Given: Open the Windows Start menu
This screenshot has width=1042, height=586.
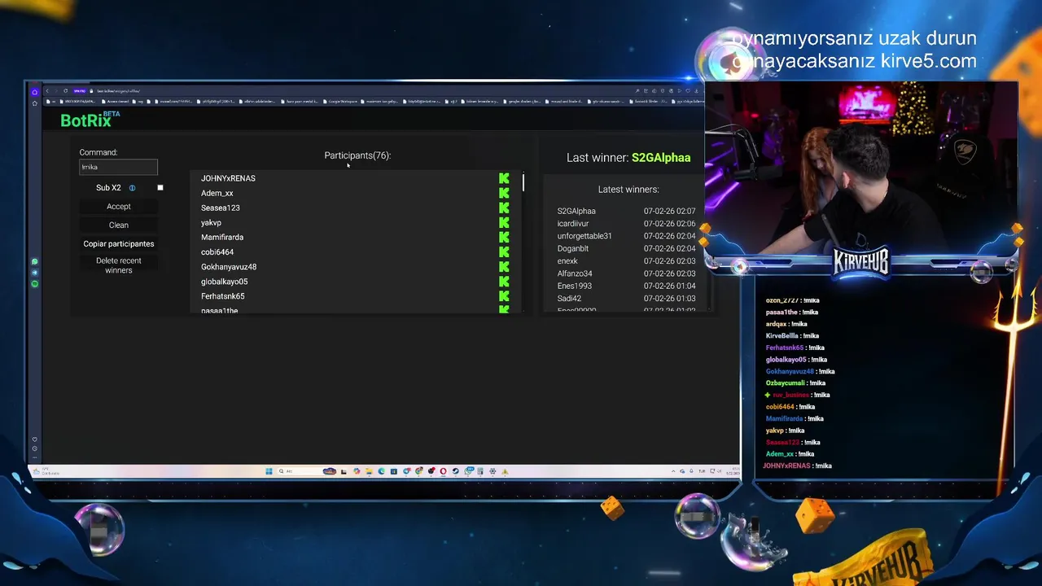Looking at the screenshot, I should pos(269,471).
